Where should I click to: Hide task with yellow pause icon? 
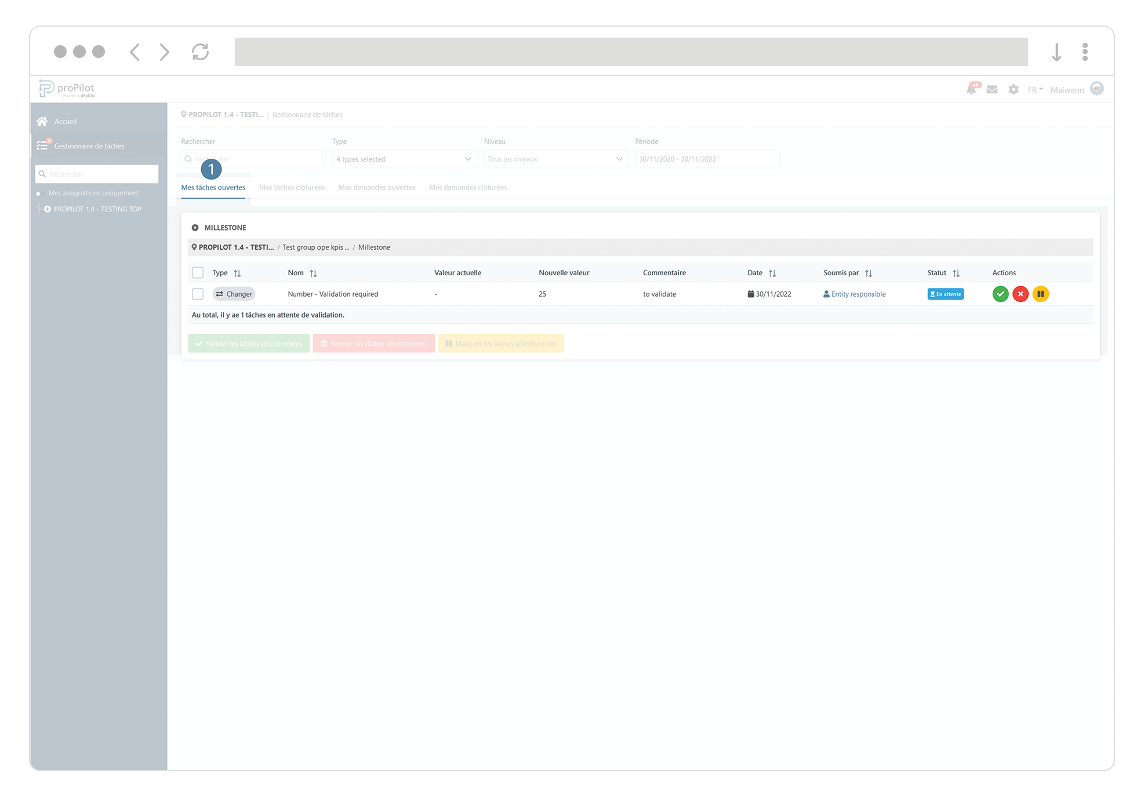coord(1041,294)
